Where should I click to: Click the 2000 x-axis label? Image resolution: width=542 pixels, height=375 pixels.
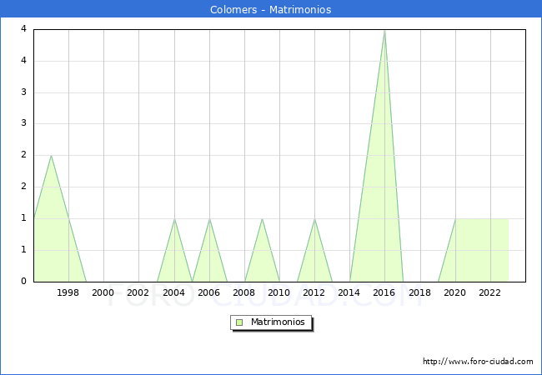click(103, 292)
